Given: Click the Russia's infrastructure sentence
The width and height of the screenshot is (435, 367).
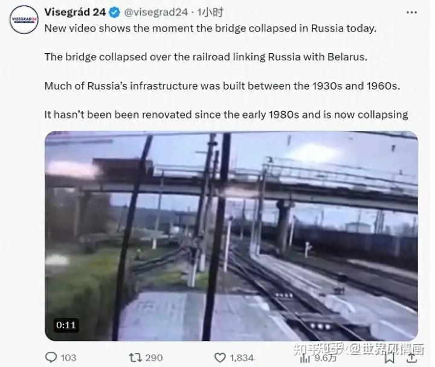Looking at the screenshot, I should tap(222, 85).
